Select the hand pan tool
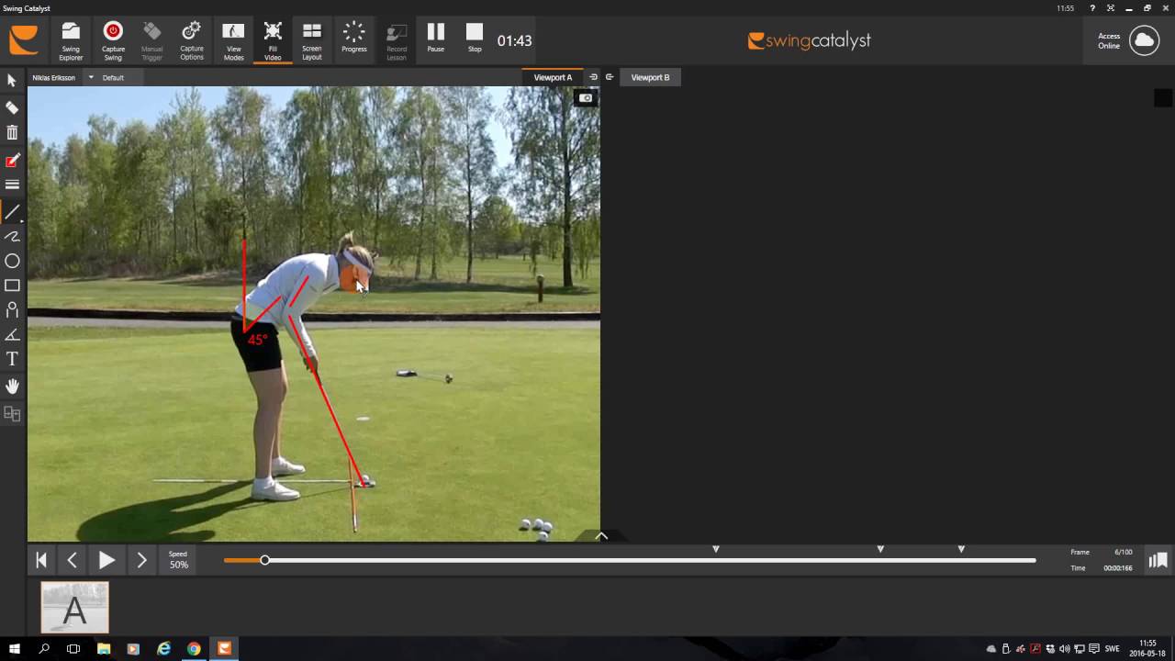 point(12,387)
